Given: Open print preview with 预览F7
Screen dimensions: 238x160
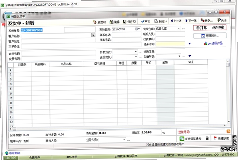Looking at the screenshot, I should tap(161, 21).
